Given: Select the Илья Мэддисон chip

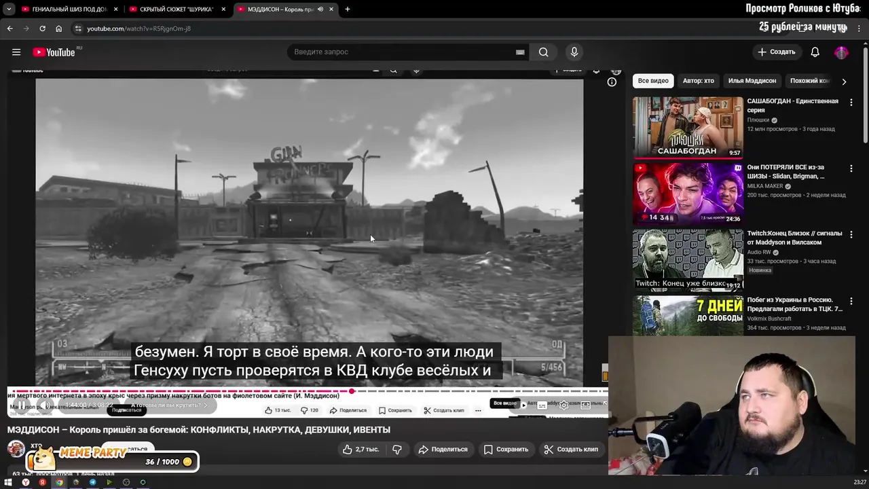Looking at the screenshot, I should [x=752, y=81].
